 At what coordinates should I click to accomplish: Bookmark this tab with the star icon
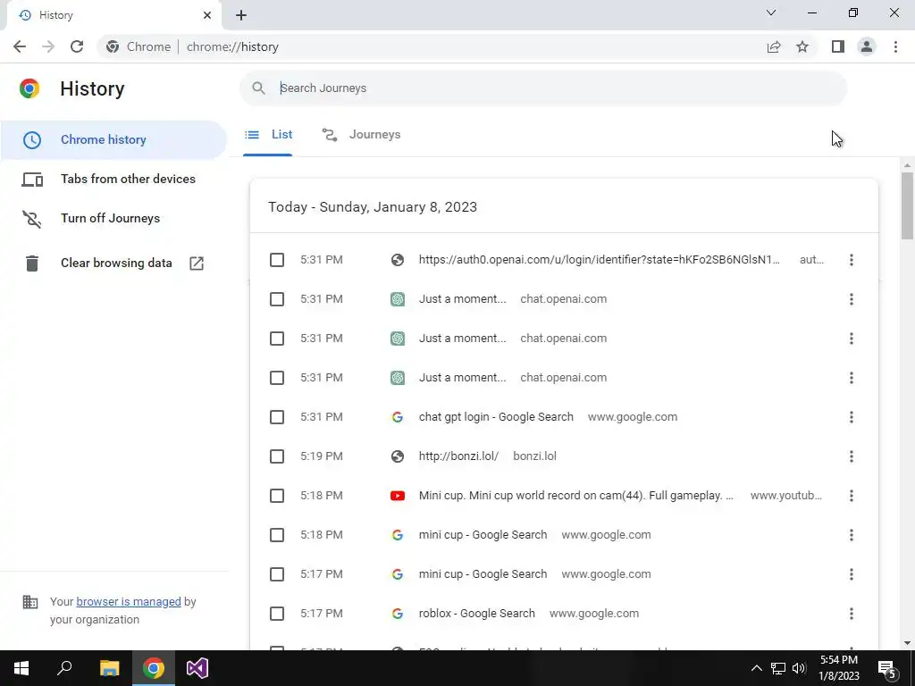(x=802, y=46)
